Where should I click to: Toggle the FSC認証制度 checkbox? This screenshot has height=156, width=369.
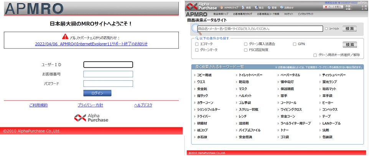246,50
